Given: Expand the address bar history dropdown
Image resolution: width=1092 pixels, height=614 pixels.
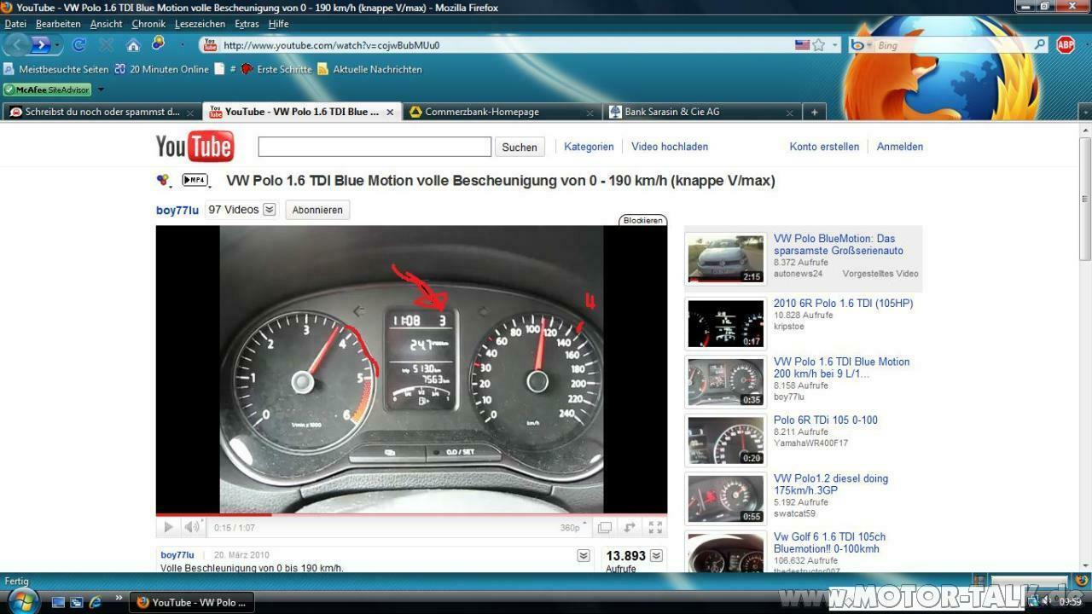Looking at the screenshot, I should tap(834, 44).
